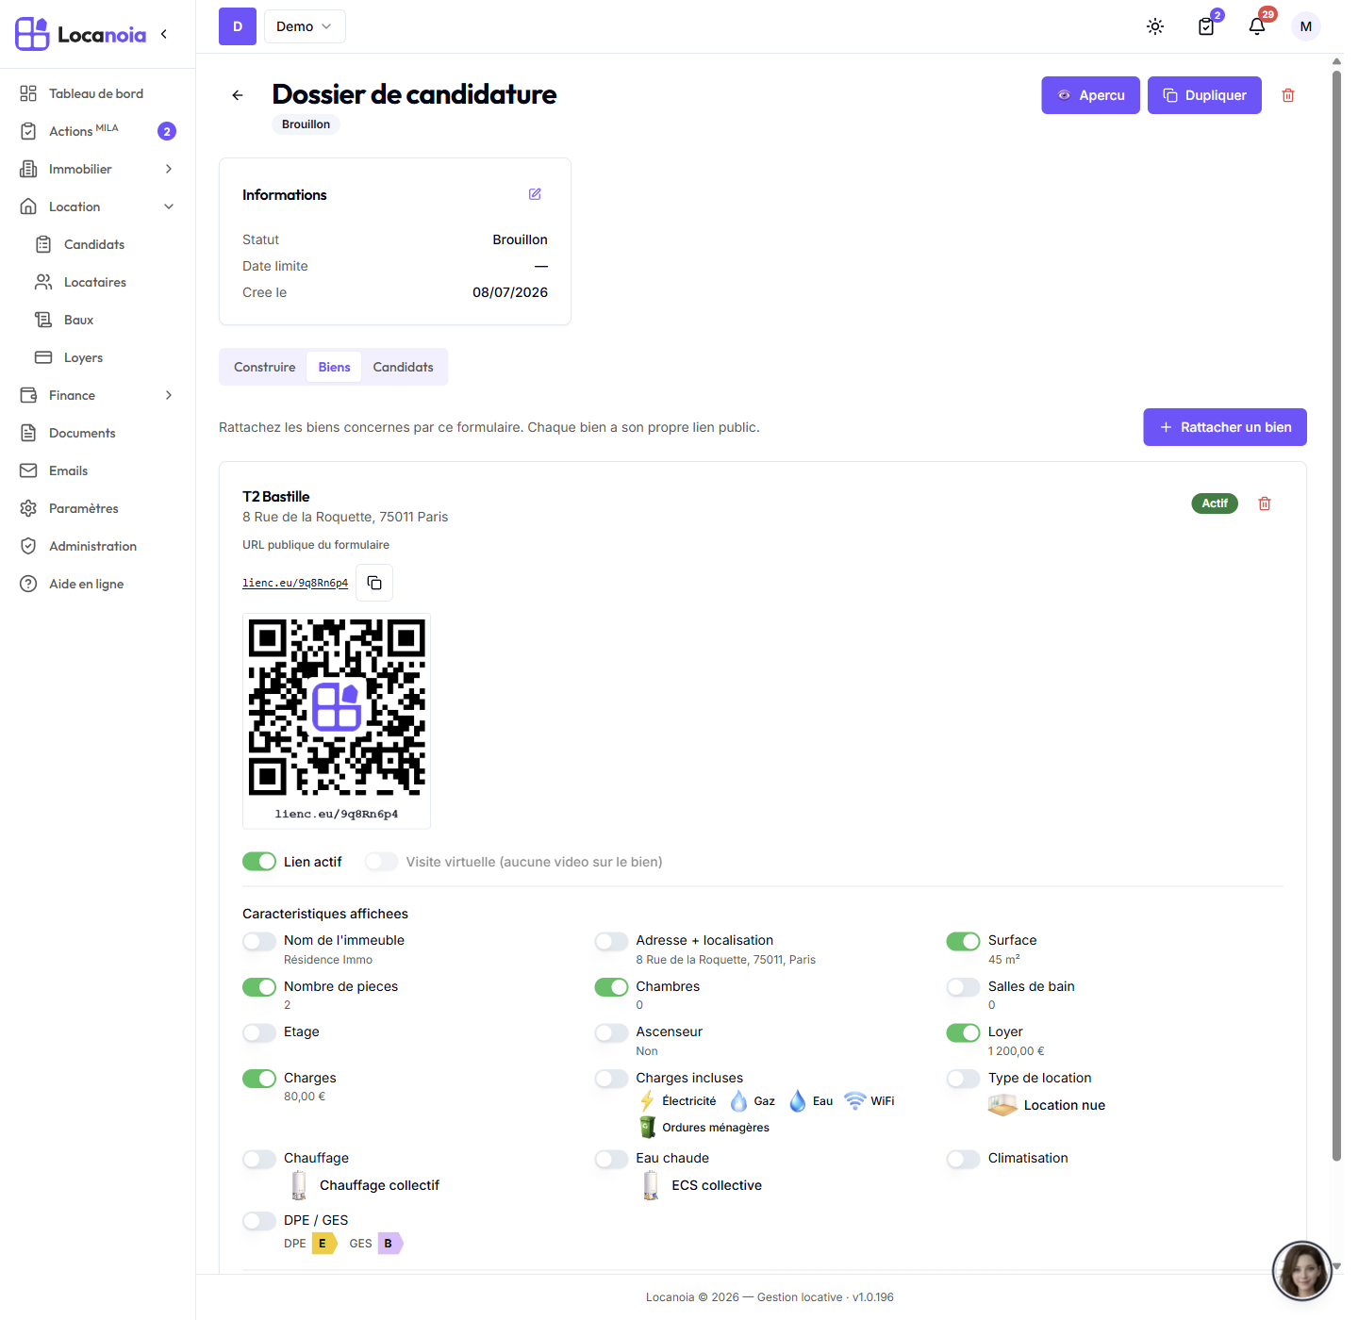This screenshot has width=1358, height=1320.
Task: Enable Salles de bain toggle
Action: [x=964, y=987]
